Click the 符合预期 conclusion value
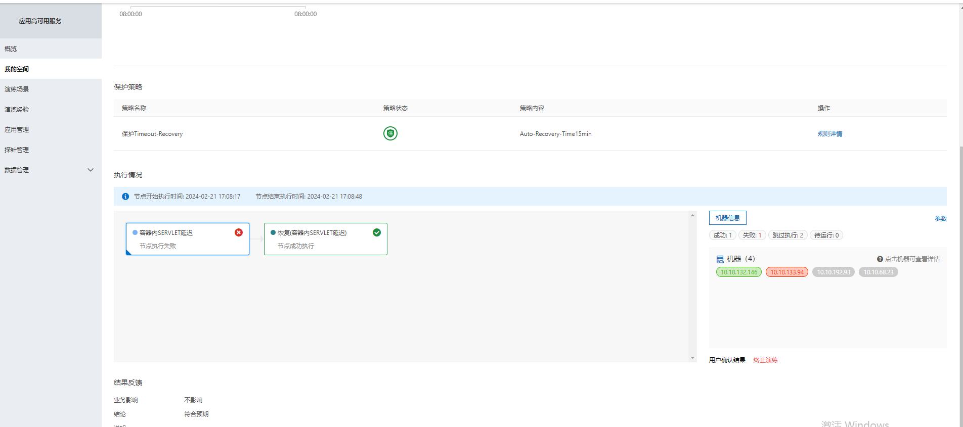Viewport: 963px width, 427px height. [196, 414]
